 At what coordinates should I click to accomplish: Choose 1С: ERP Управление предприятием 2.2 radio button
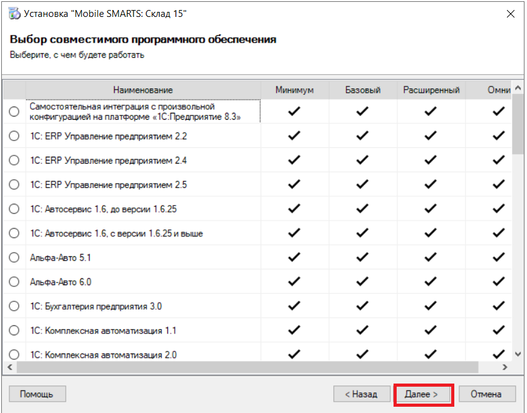click(x=14, y=136)
